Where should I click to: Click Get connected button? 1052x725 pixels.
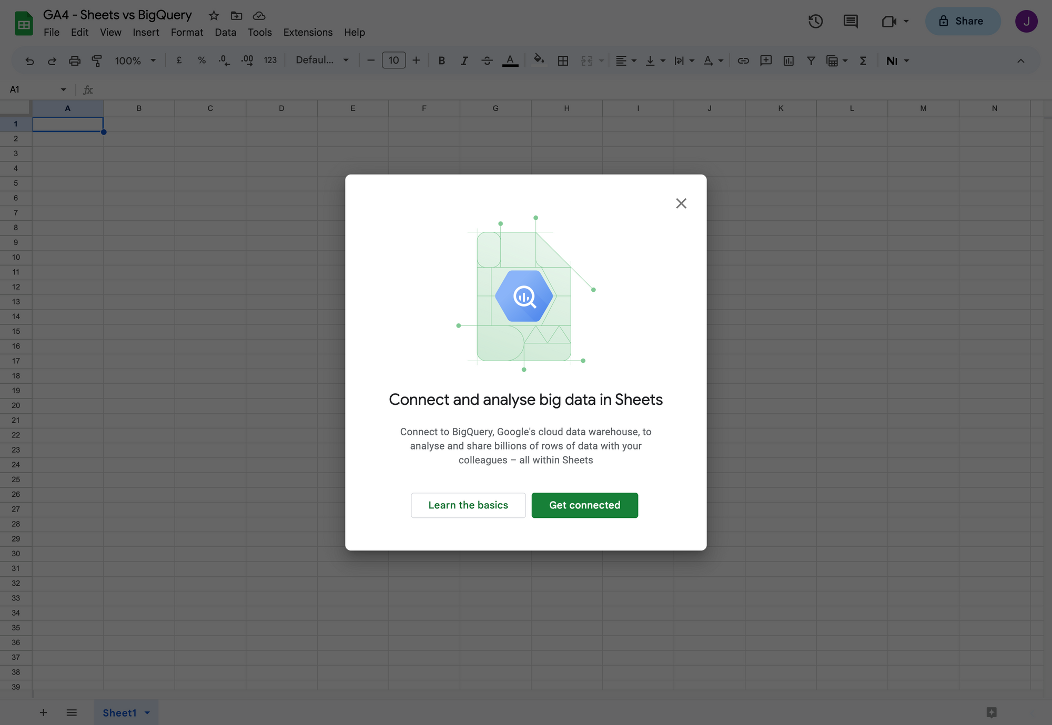click(x=584, y=505)
